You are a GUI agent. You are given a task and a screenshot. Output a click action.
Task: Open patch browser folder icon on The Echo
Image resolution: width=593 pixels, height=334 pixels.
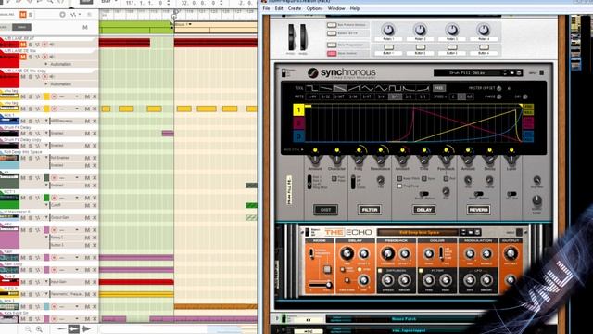[471, 232]
